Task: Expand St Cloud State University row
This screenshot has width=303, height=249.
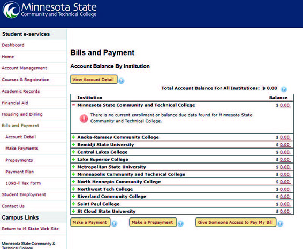Action: point(73,211)
